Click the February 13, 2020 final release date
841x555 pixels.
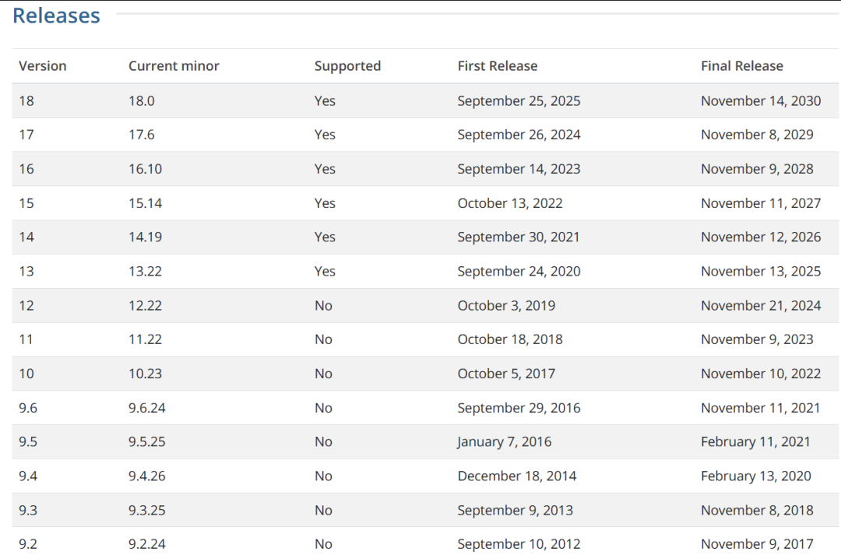(755, 476)
